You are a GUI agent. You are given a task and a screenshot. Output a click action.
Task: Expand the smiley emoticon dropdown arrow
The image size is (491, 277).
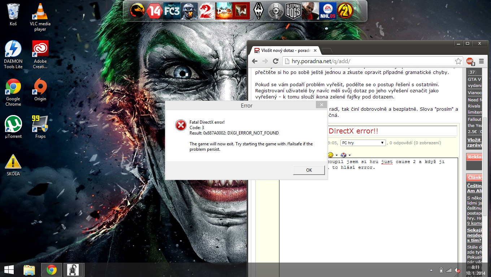pyautogui.click(x=336, y=155)
